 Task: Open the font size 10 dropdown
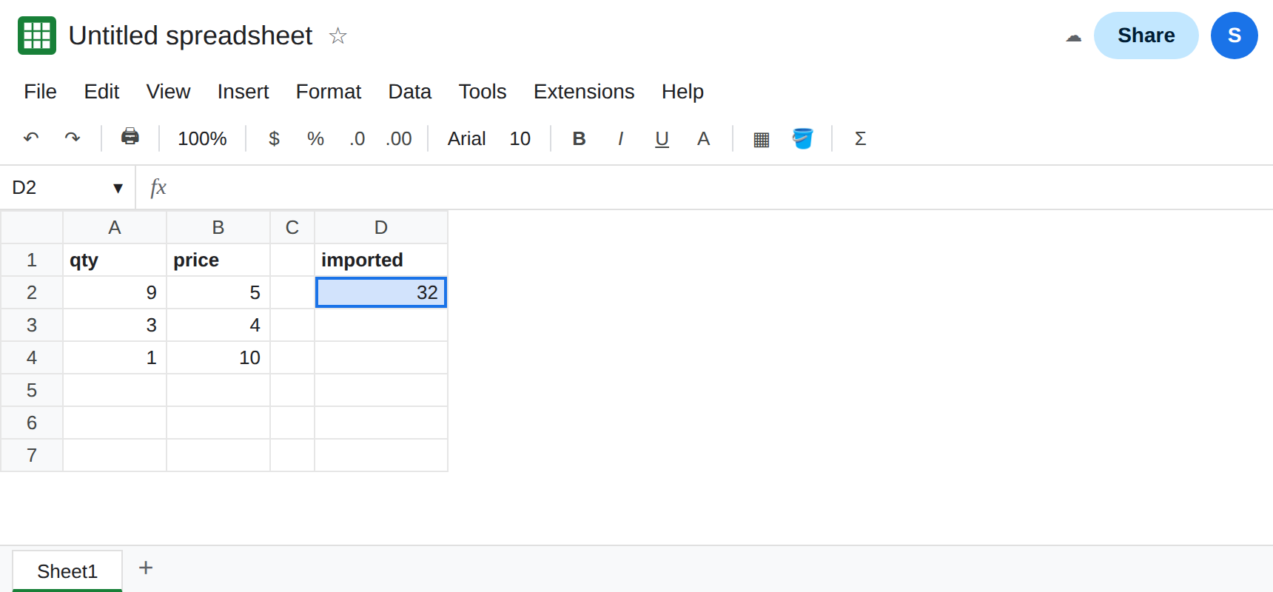pyautogui.click(x=520, y=138)
